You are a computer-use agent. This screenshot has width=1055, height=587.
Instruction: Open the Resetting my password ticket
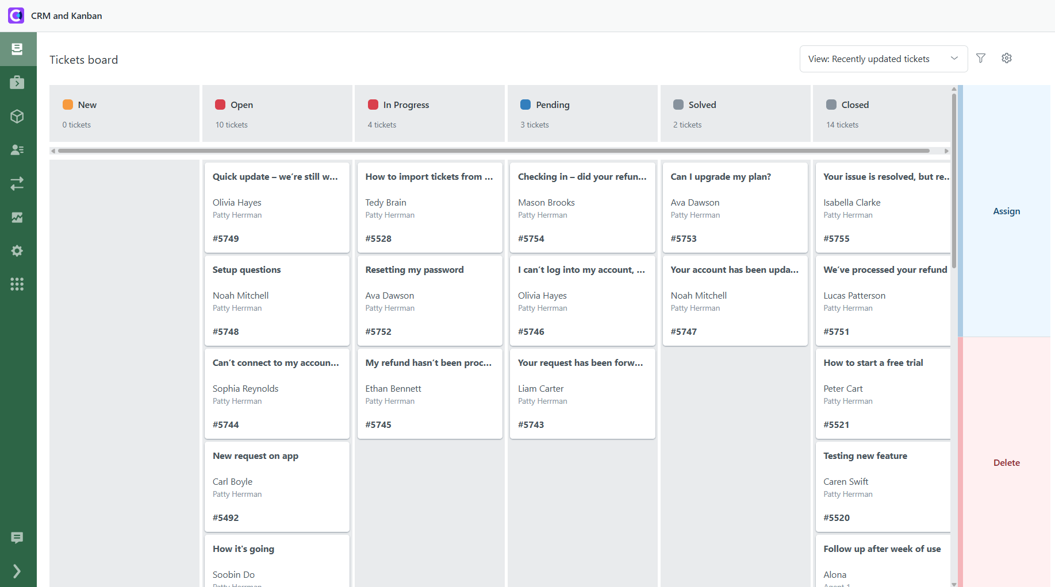(x=429, y=300)
